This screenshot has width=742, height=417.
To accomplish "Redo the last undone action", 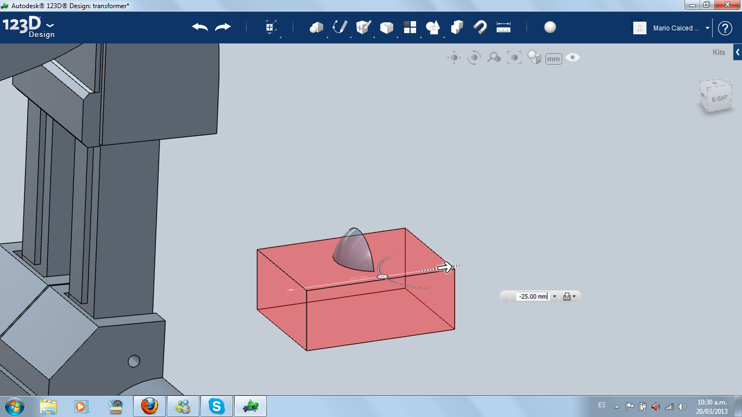I will point(223,27).
